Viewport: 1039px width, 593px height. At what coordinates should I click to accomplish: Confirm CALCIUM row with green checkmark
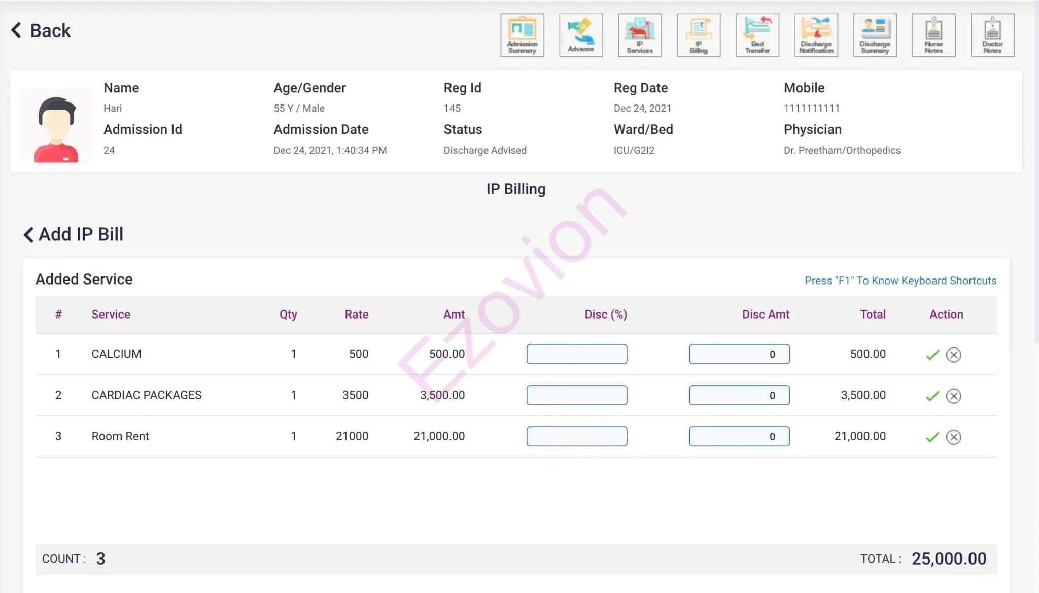[x=932, y=355]
